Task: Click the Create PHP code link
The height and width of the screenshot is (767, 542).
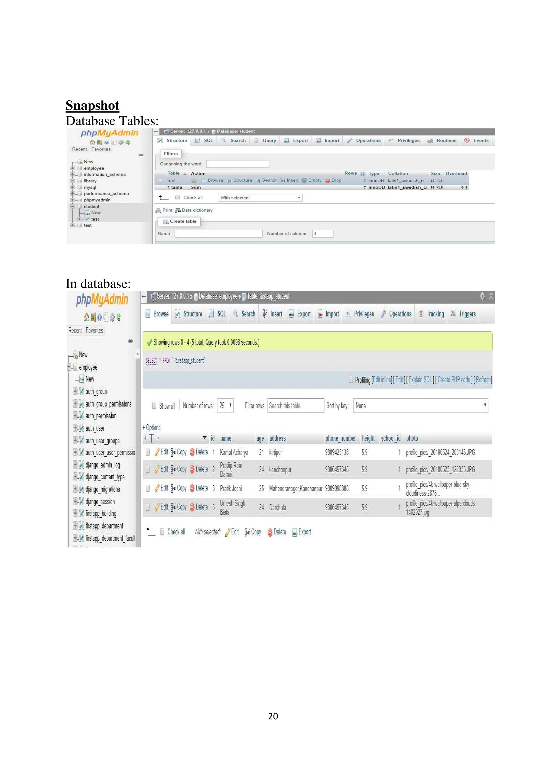Action: click(454, 380)
